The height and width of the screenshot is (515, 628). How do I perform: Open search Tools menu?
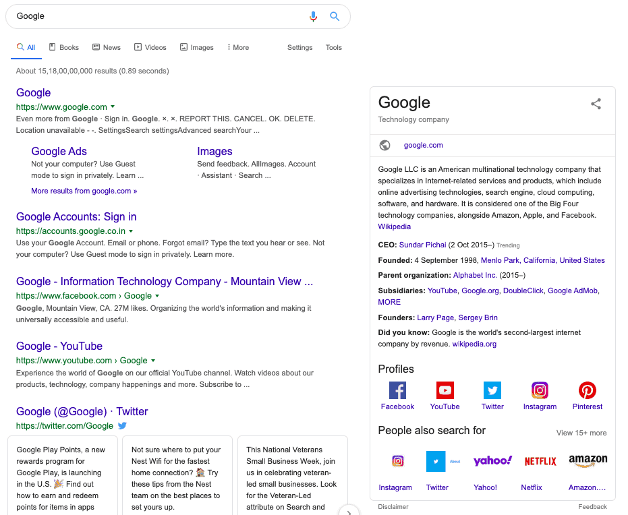pyautogui.click(x=334, y=47)
